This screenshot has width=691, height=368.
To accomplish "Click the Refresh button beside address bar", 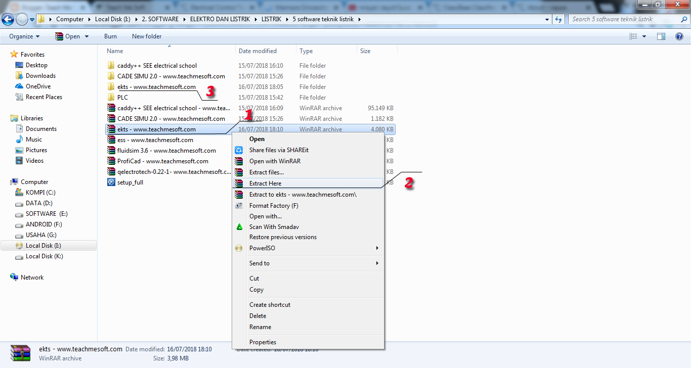I will pyautogui.click(x=558, y=19).
